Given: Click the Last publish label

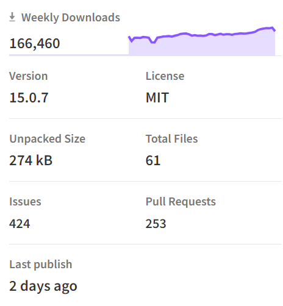Looking at the screenshot, I should (41, 265).
